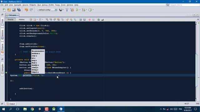
Task: Open the Debug menu
Action: click(45, 5)
